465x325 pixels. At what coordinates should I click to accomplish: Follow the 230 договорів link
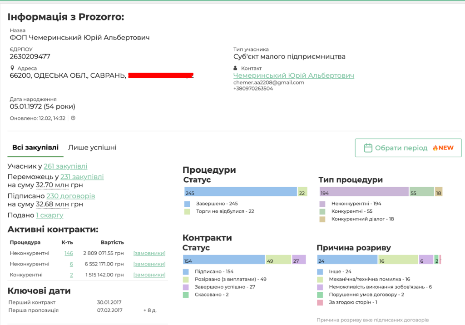click(70, 196)
